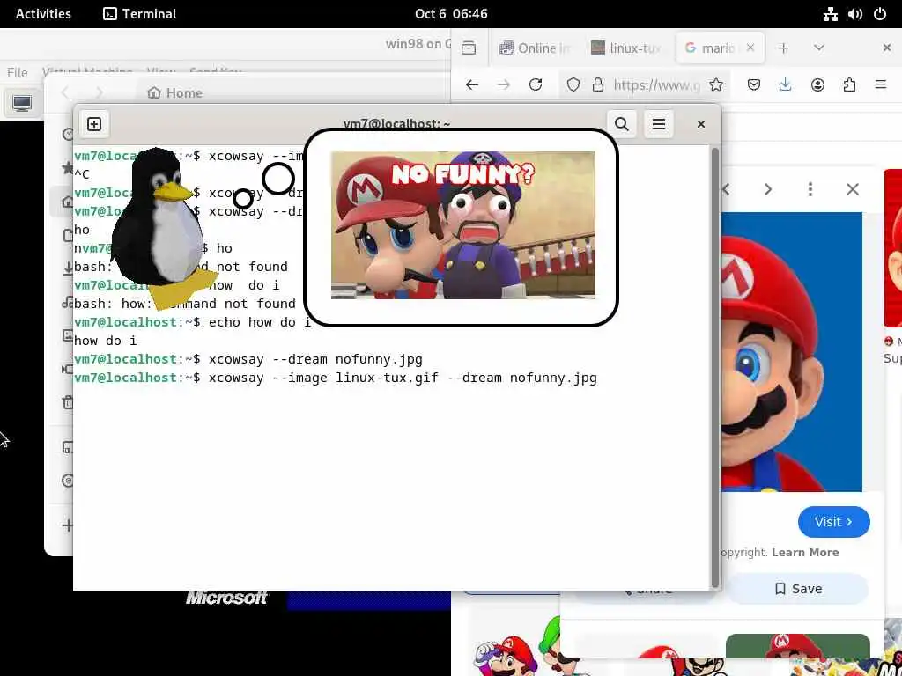Click the last line ending 'linux-tux.gif --dream nofunny.jpg'
Screen dimensions: 902x676
click(336, 378)
